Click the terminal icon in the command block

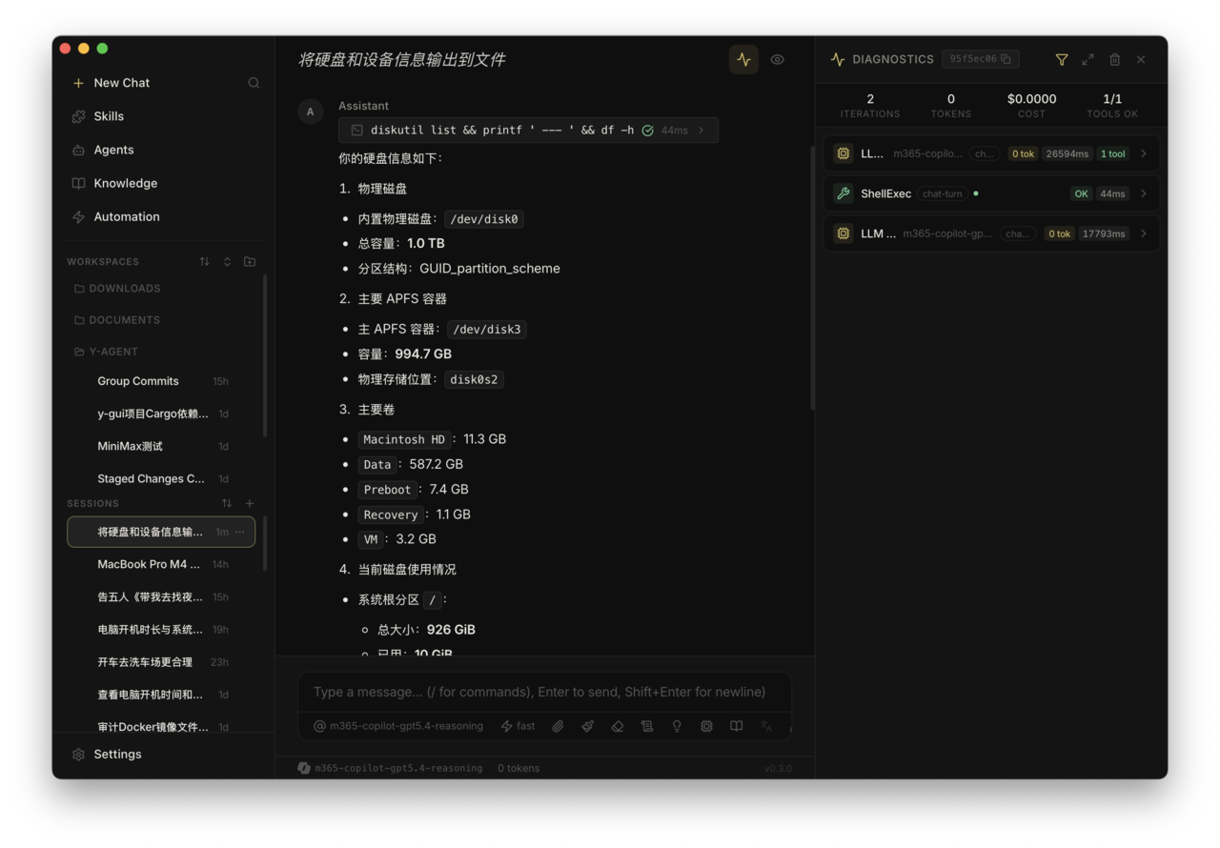357,130
